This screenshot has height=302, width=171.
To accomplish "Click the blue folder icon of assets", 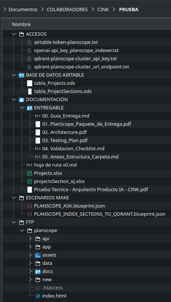I will 38,255.
